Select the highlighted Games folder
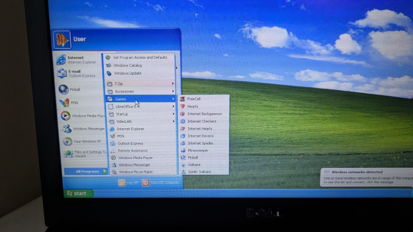 (141, 99)
